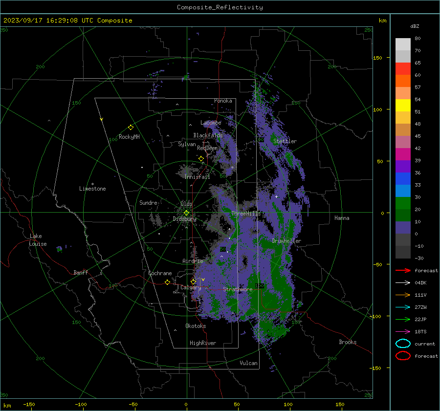Click the ThreeHills city label
440x411 pixels.
coord(246,214)
